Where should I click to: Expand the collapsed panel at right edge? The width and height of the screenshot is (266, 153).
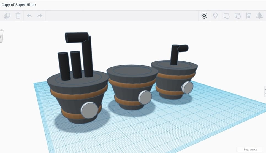265,91
